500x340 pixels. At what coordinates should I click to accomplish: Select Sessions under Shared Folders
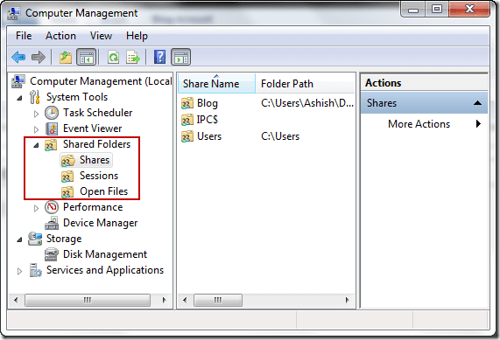click(x=99, y=176)
